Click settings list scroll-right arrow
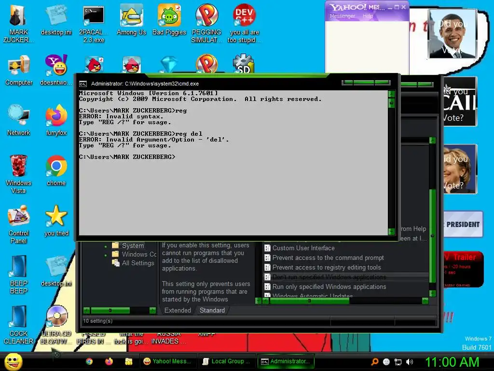This screenshot has width=494, height=371. point(425,301)
